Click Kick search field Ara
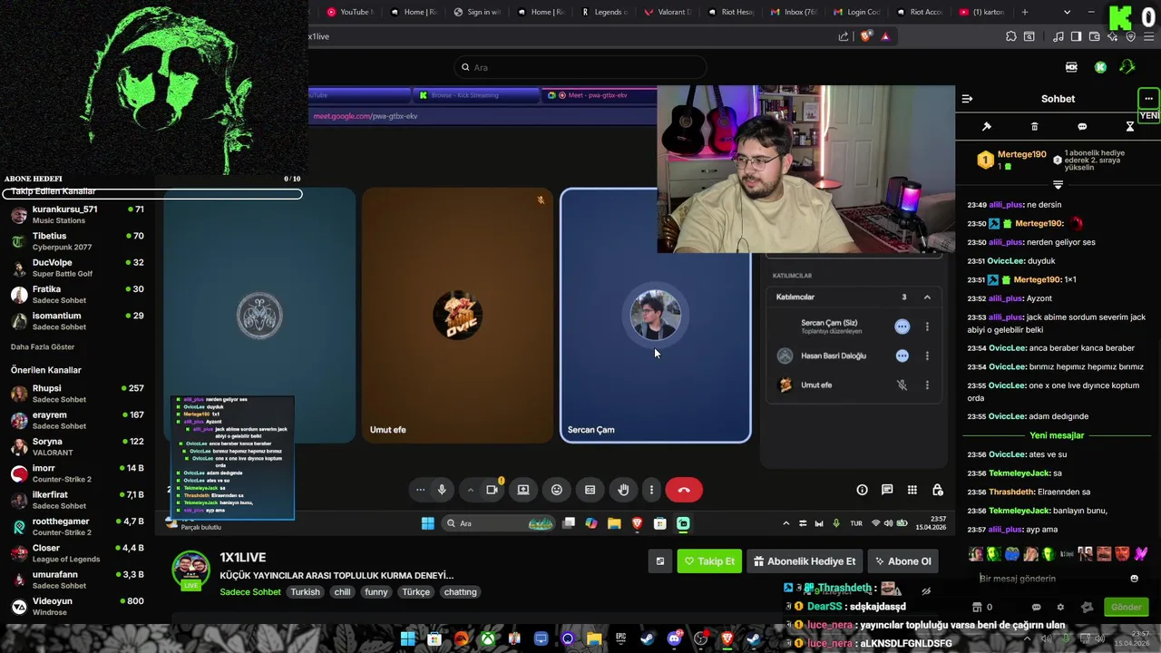The height and width of the screenshot is (653, 1161). (x=580, y=67)
